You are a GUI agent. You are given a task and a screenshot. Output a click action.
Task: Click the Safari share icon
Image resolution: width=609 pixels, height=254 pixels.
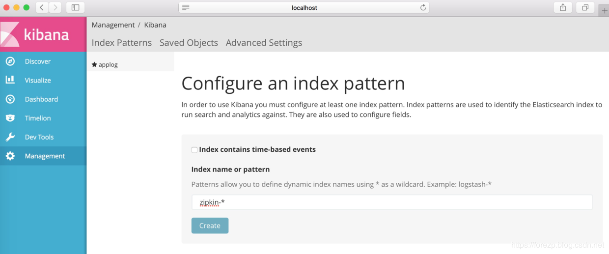point(563,7)
